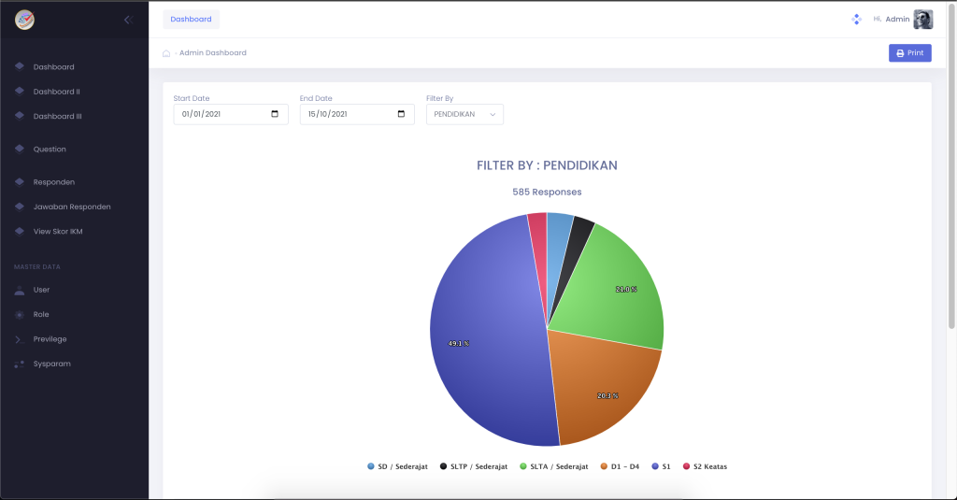Click the layers icon beside View Skor IKM
The height and width of the screenshot is (500, 957).
20,231
